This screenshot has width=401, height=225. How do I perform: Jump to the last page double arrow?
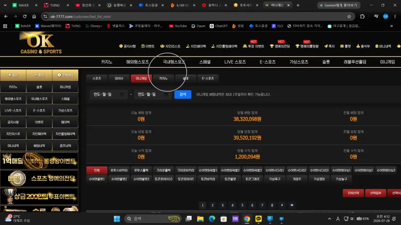(x=292, y=205)
